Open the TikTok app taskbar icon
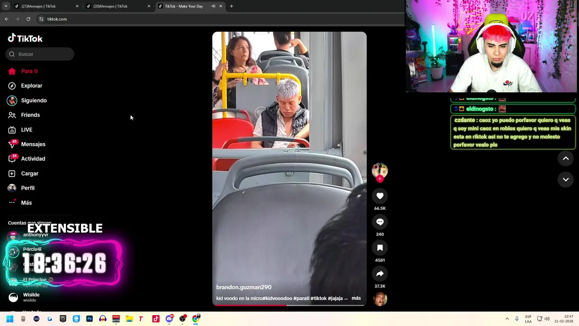 (x=156, y=319)
